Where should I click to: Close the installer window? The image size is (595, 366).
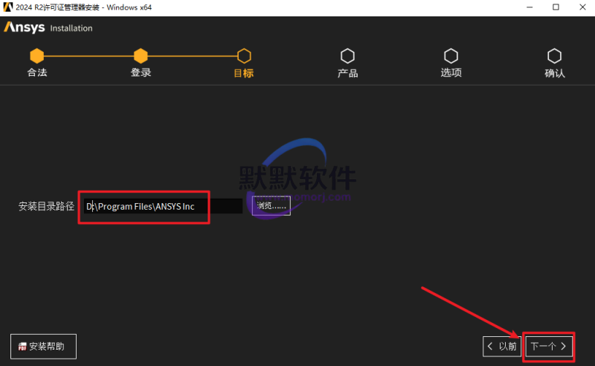578,7
